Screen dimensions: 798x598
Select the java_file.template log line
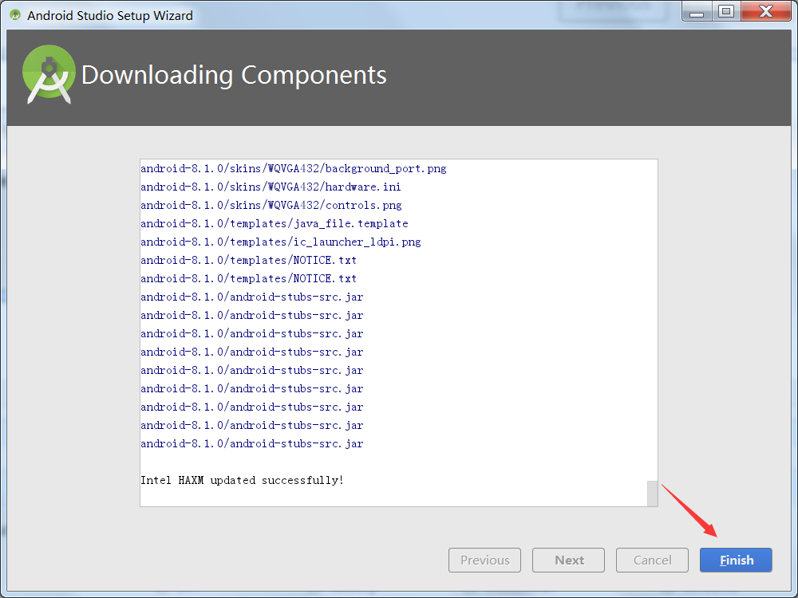[275, 223]
